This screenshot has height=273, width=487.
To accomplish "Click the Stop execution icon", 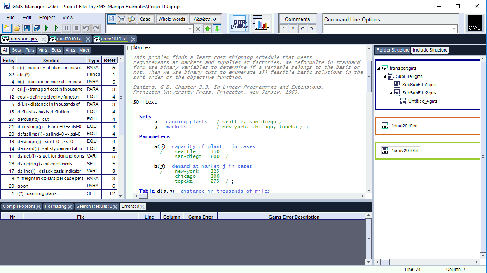I will (x=76, y=28).
